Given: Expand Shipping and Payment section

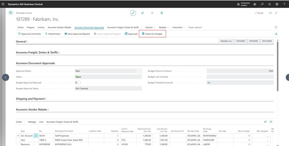Looking at the screenshot, I should (31, 99).
